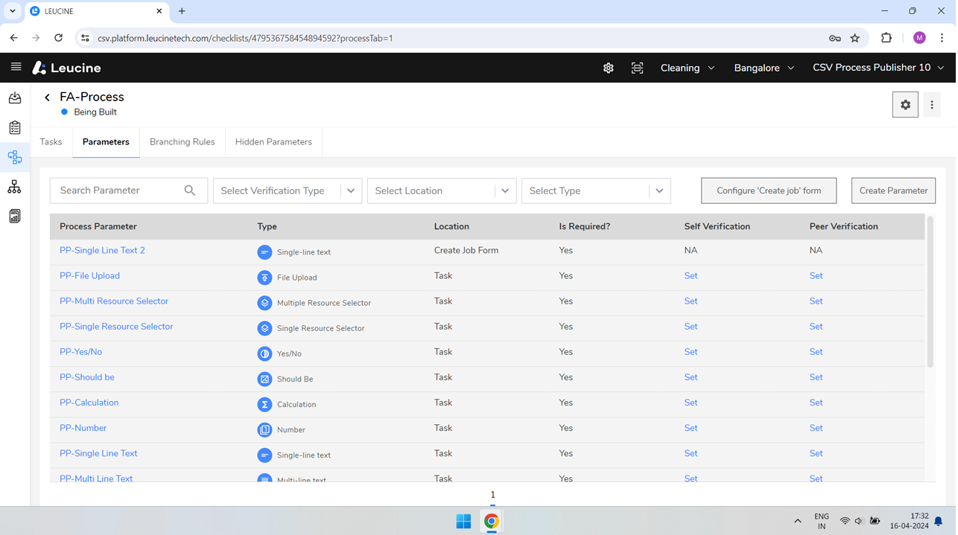
Task: Switch to the Branching Rules tab
Action: (182, 142)
